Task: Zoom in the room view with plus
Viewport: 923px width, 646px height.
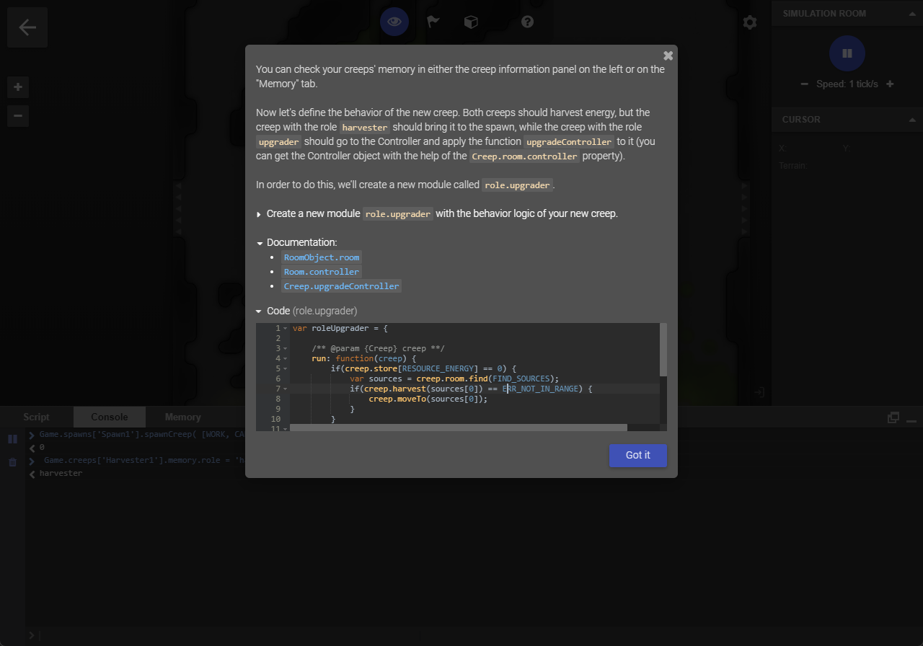Action: [18, 87]
